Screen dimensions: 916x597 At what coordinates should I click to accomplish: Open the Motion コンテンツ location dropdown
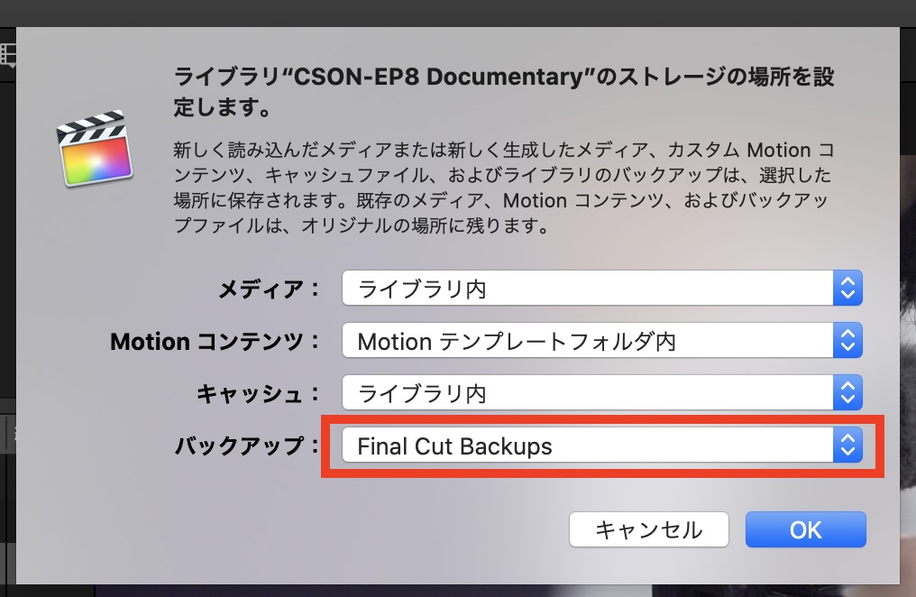pos(601,342)
